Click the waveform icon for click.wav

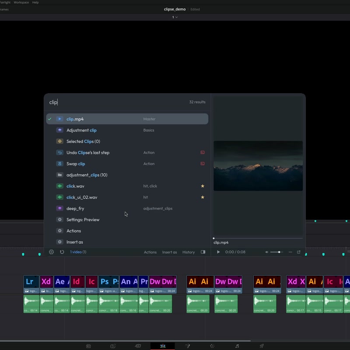(59, 186)
